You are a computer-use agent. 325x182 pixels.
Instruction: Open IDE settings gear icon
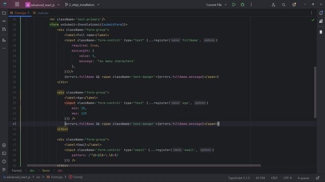point(294,5)
